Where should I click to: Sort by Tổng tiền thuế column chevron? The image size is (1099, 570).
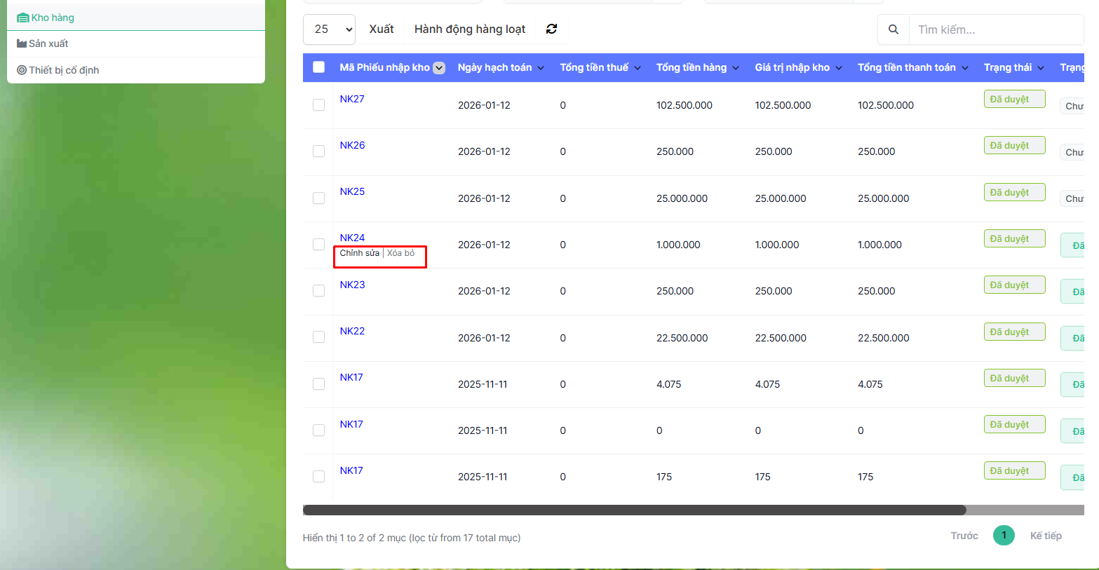click(638, 68)
